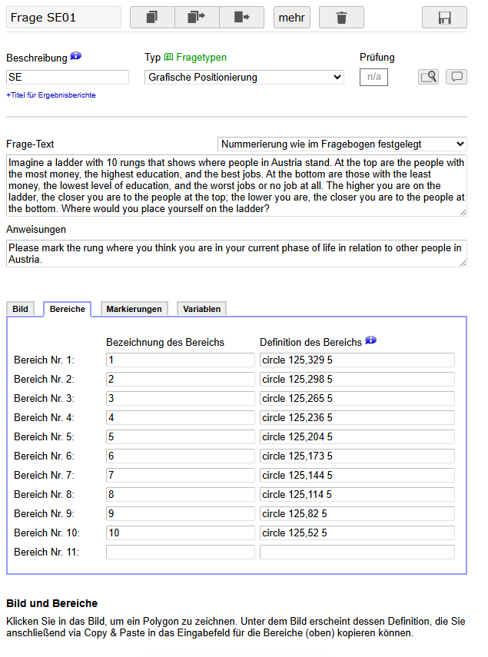Click the copy question icon
Screen dimensions: 488x657
click(152, 18)
